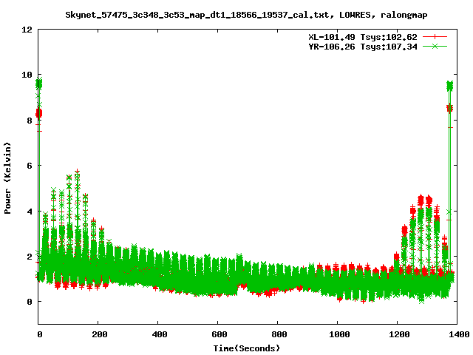The width and height of the screenshot is (473, 355).
Task: Click the Power (Kelvin) y-axis label
Action: [x=7, y=178]
